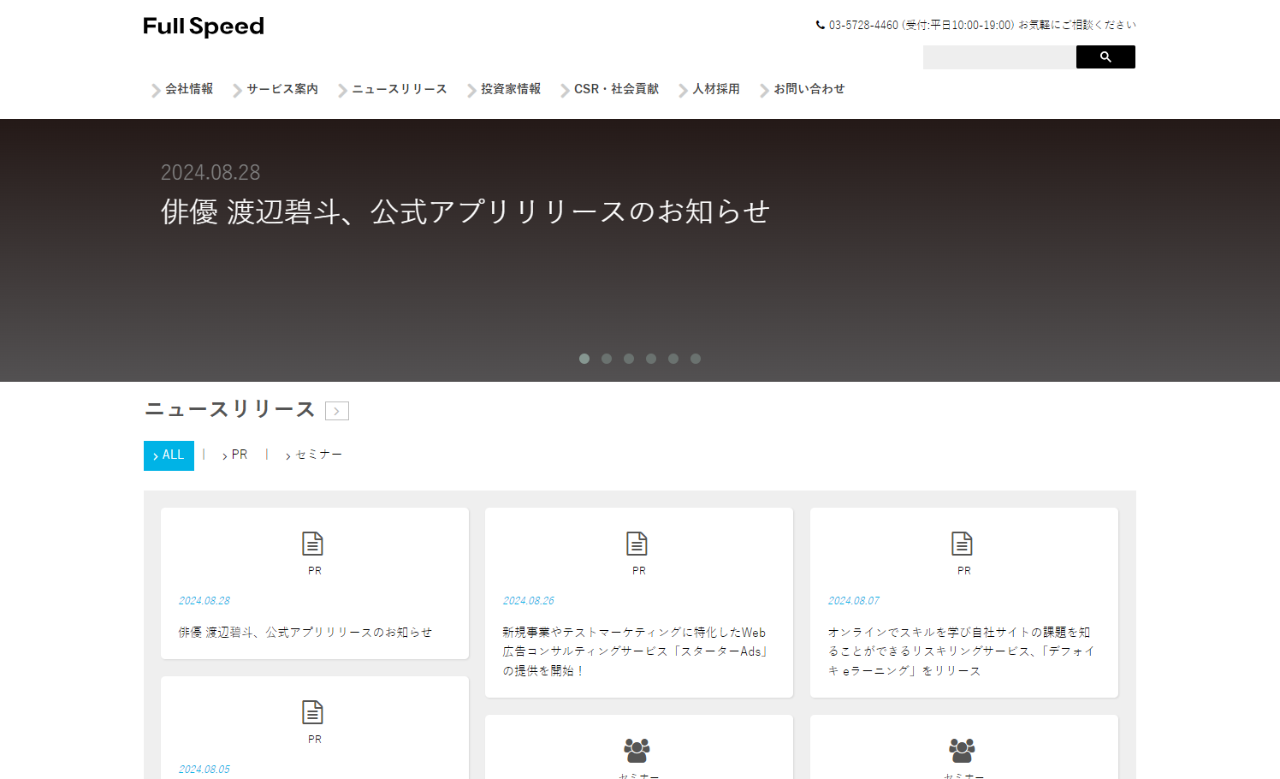Screen dimensions: 1280x779
Task: Click chevron before 人材採用
Action: tap(683, 90)
